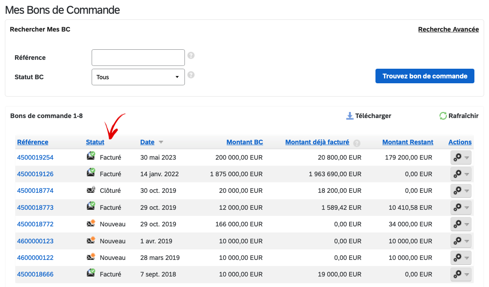Open the Statut BC dropdown showing Tous
The image size is (489, 287).
(138, 77)
